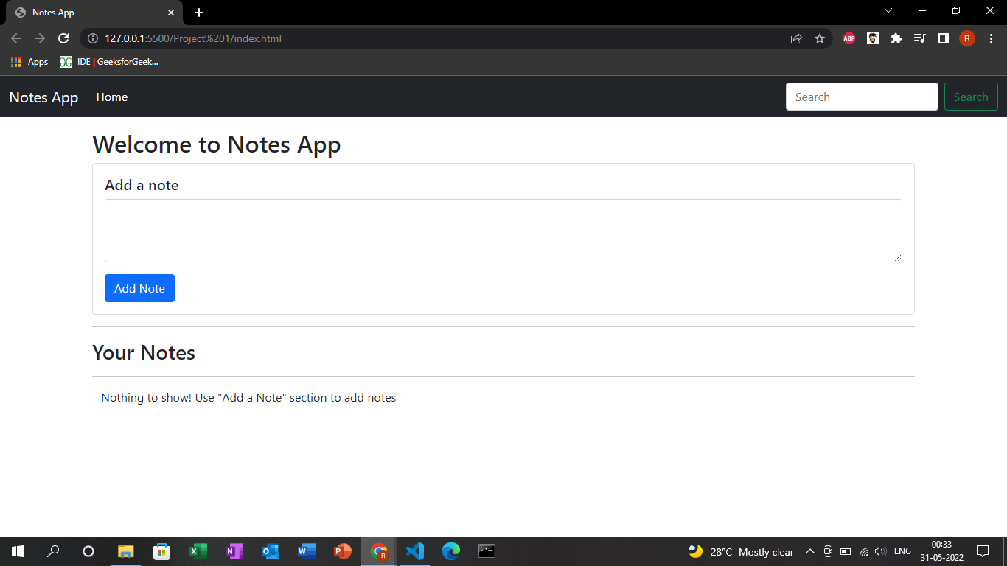Click inside the Add a note textarea

coord(503,231)
